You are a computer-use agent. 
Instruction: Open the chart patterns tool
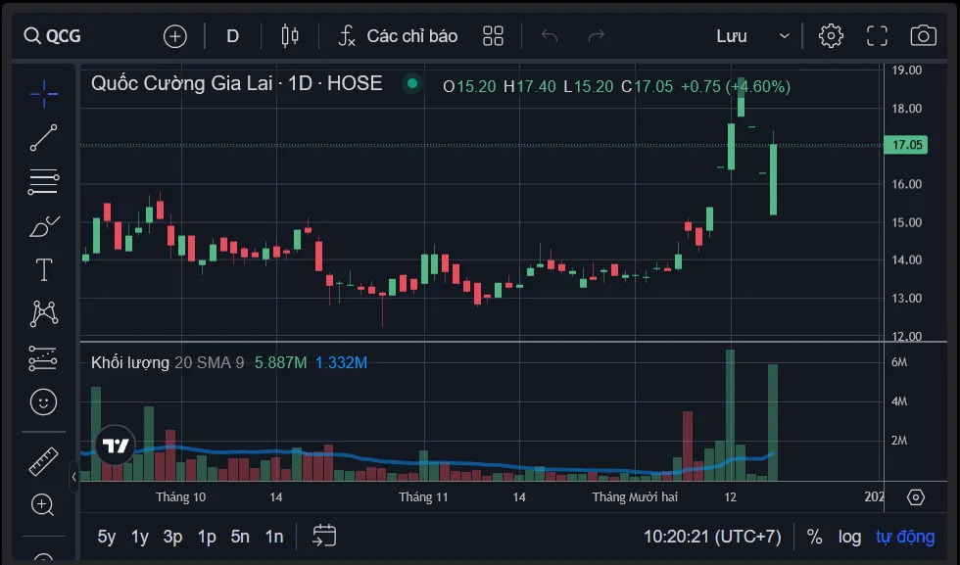pyautogui.click(x=43, y=314)
